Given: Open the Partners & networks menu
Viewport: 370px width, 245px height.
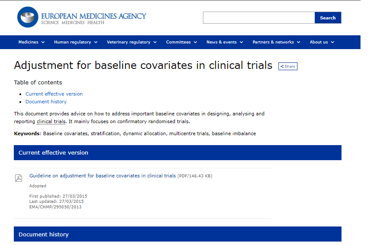Looking at the screenshot, I should [276, 42].
